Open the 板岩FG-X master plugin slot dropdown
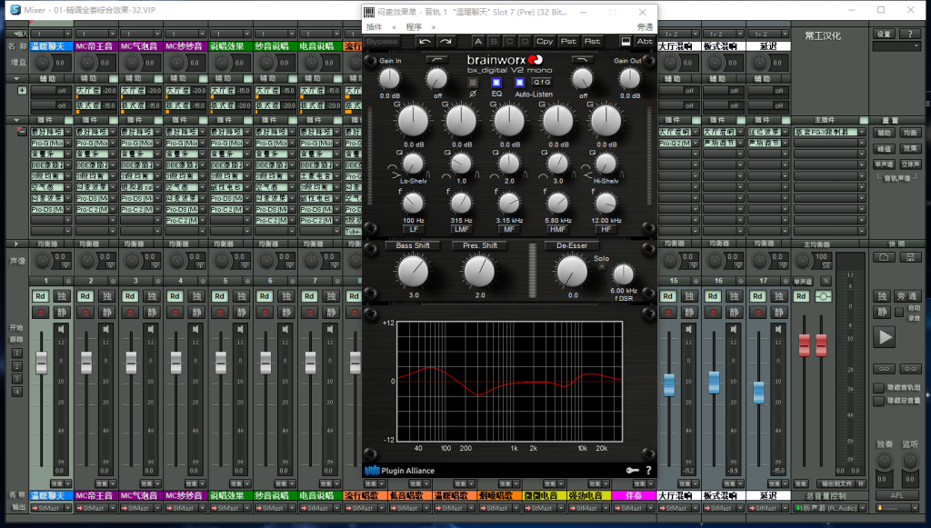The height and width of the screenshot is (528, 931). 862,133
